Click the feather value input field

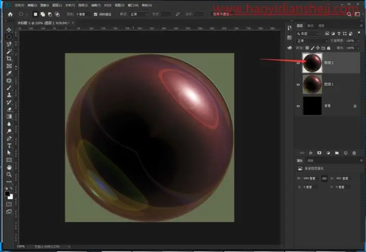point(82,14)
